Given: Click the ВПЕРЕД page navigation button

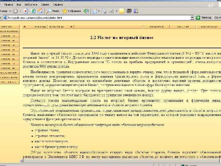Looking at the screenshot, I should click(x=61, y=27).
